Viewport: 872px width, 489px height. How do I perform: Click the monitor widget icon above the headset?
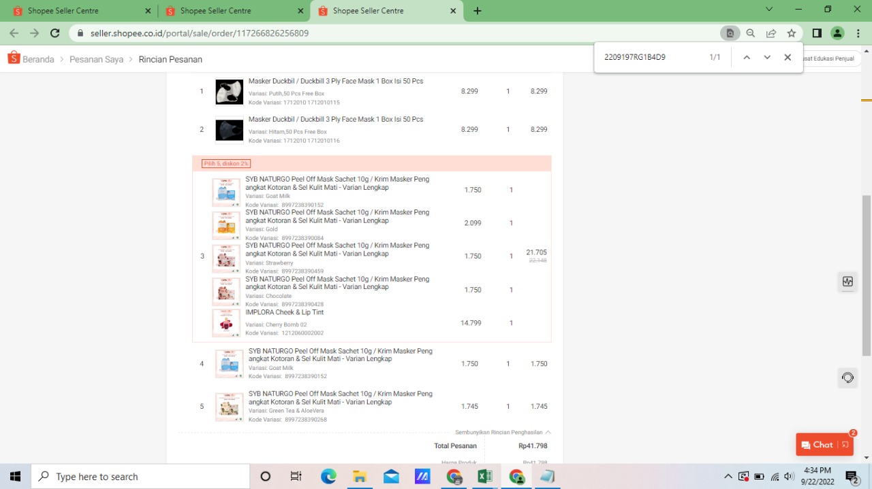coord(847,282)
